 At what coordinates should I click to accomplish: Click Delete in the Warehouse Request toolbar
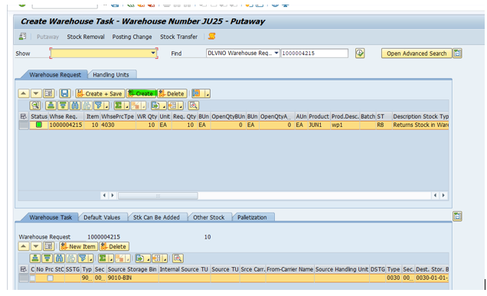point(172,93)
